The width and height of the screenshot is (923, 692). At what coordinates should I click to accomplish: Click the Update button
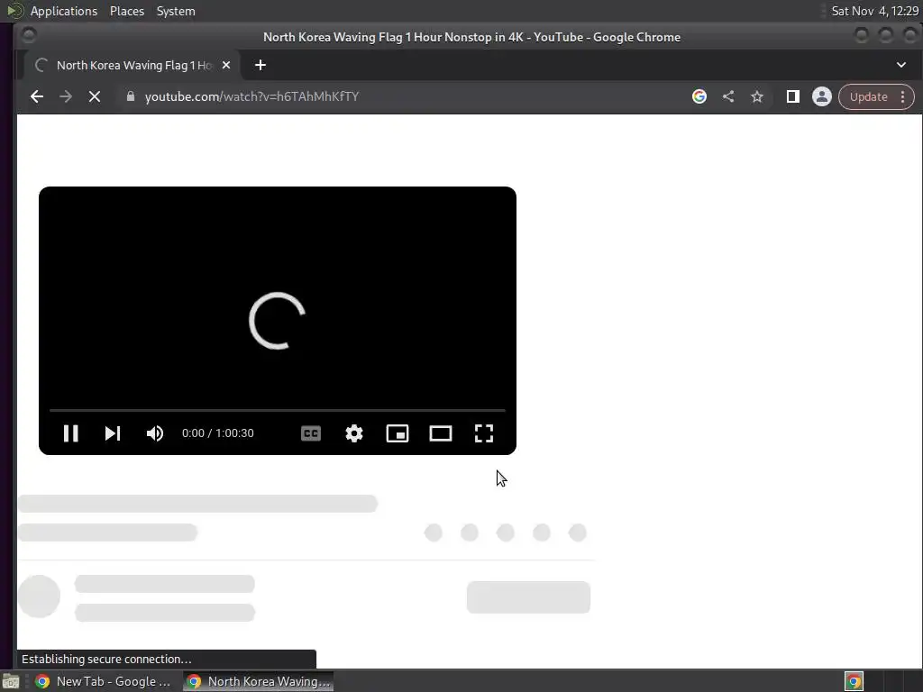tap(868, 96)
